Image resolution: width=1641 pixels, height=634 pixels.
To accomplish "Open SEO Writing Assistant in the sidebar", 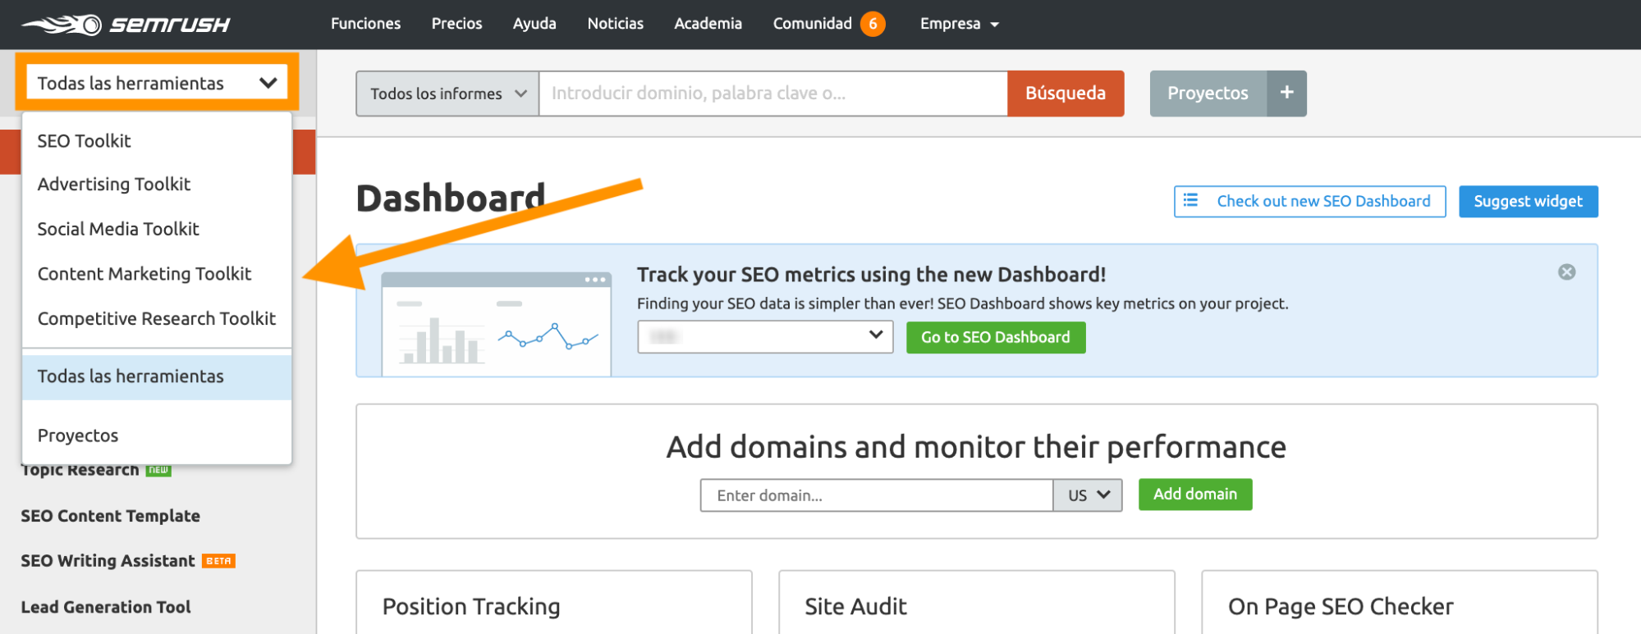I will point(108,561).
